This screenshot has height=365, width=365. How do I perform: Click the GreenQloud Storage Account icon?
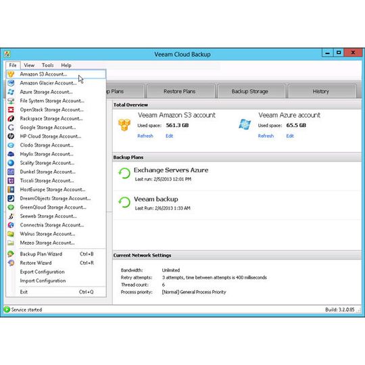11,208
